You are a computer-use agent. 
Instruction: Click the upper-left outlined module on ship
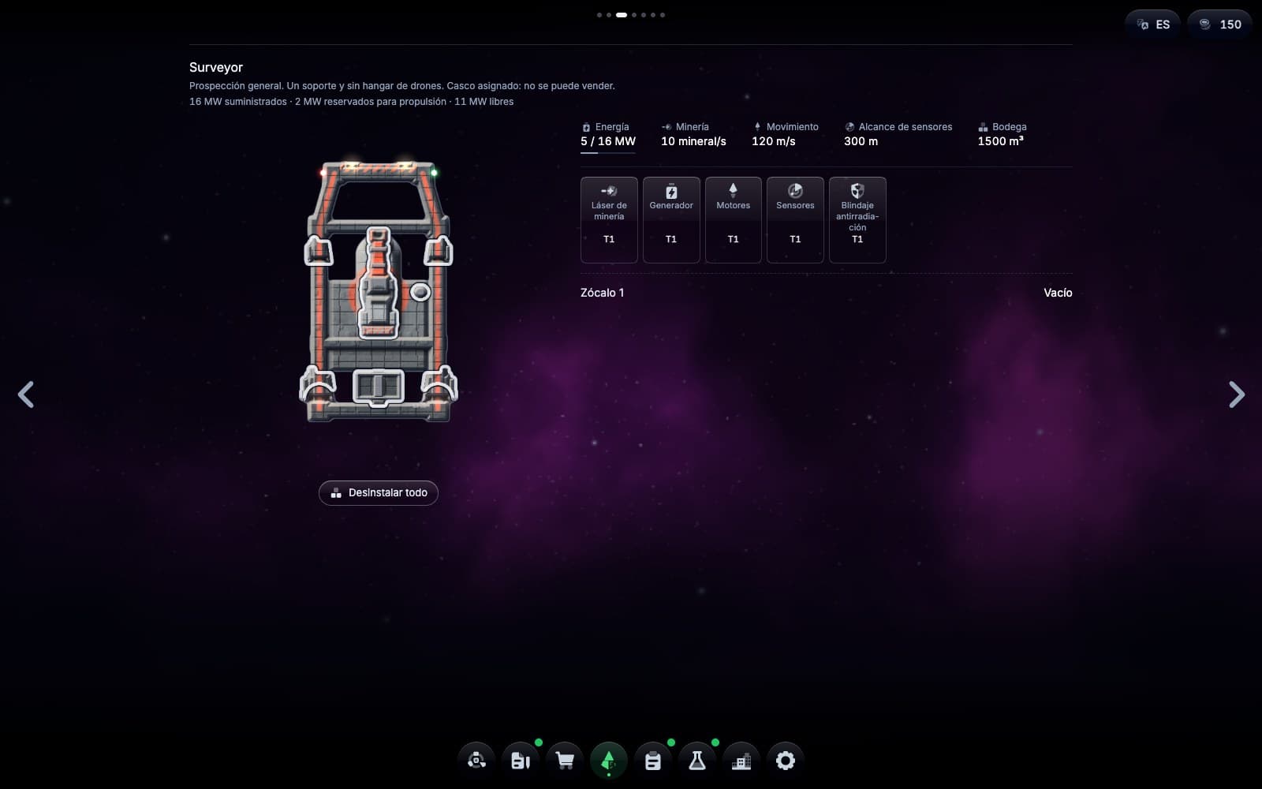[319, 250]
